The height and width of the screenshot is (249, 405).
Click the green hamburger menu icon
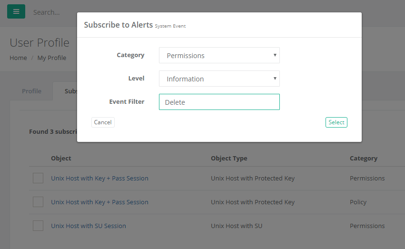click(x=16, y=12)
